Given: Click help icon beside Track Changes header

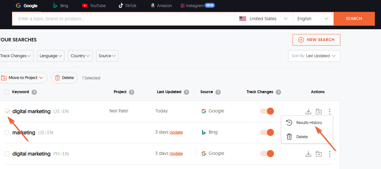Looking at the screenshot, I should 278,92.
